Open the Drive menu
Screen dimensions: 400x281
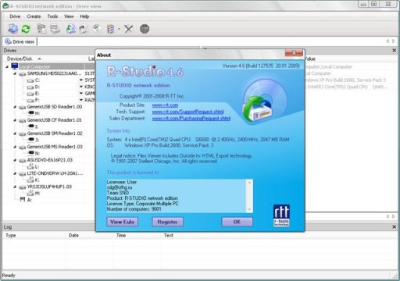(15, 16)
